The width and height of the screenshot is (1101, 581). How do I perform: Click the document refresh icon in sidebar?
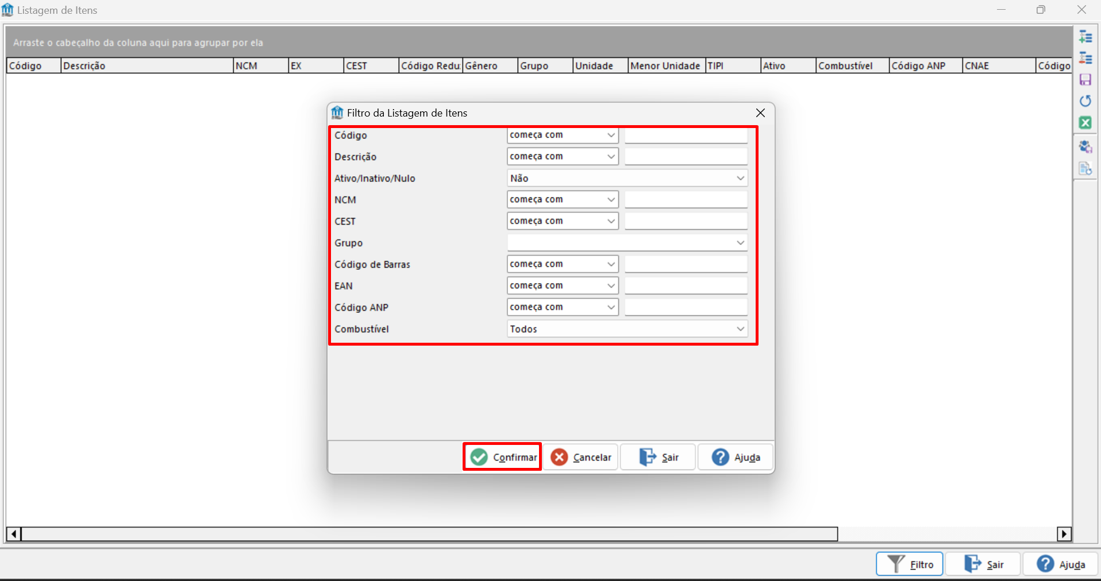tap(1085, 168)
